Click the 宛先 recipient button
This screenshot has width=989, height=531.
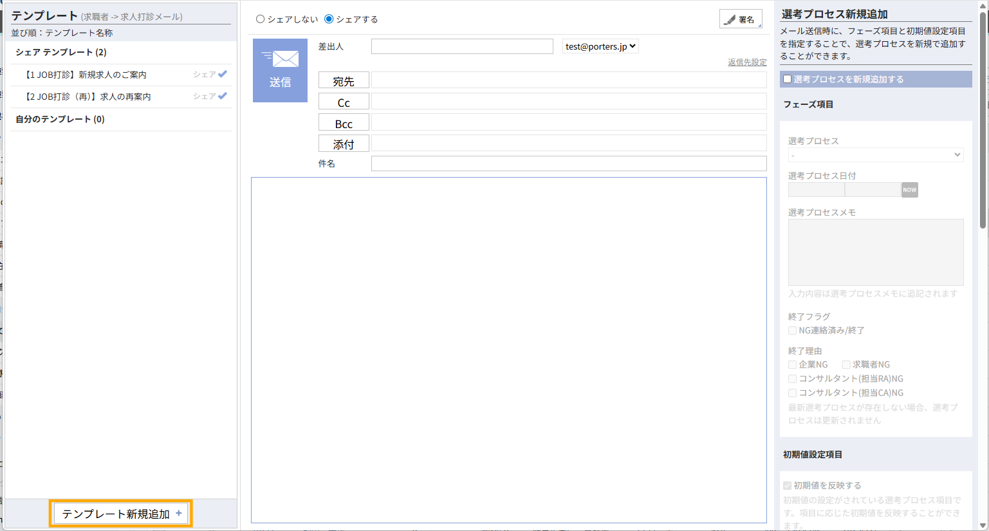pos(344,80)
